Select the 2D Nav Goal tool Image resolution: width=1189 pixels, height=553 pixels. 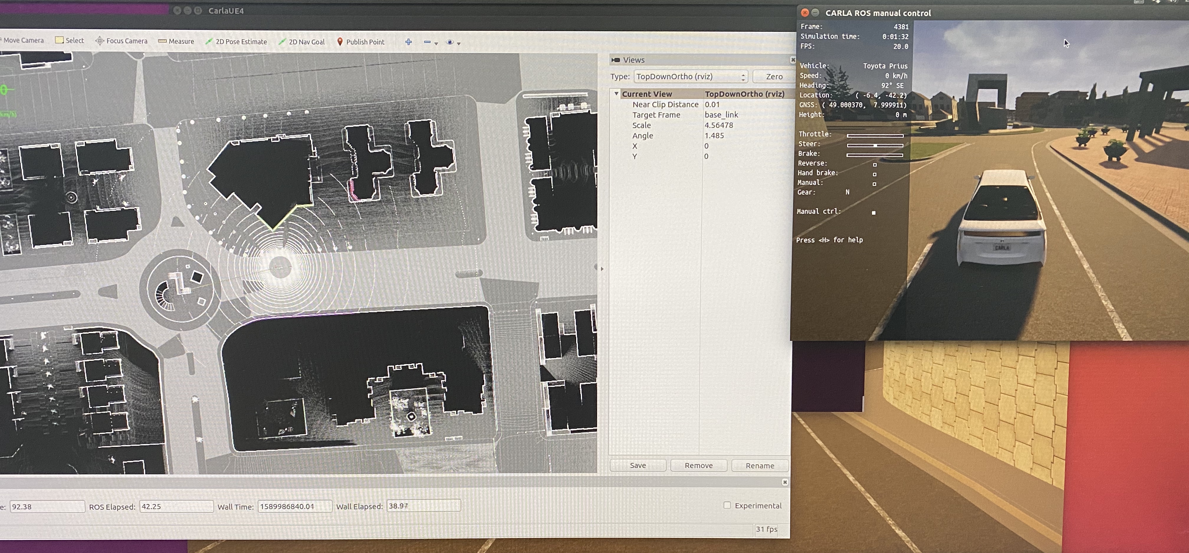pyautogui.click(x=301, y=42)
